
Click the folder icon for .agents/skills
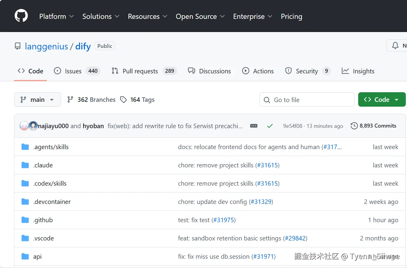coord(25,147)
